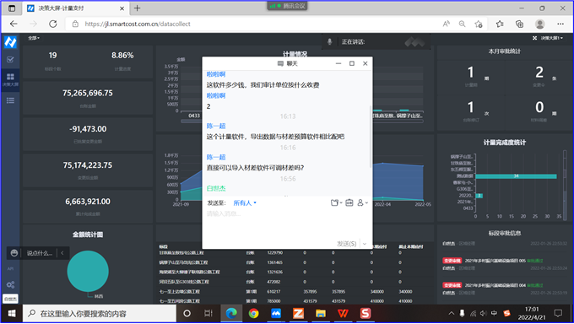The image size is (574, 324).
Task: Open Task View on the taskbar
Action: [x=208, y=314]
